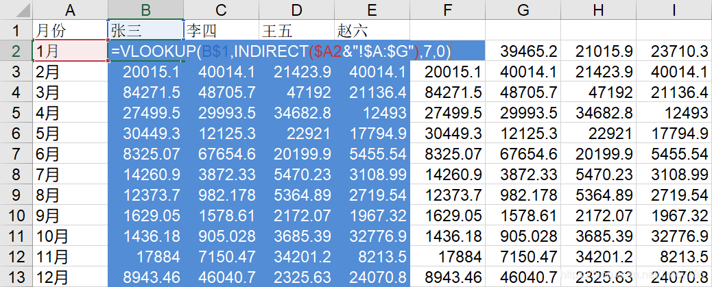Click the 赵六 cell
This screenshot has height=287, width=712.
click(372, 30)
